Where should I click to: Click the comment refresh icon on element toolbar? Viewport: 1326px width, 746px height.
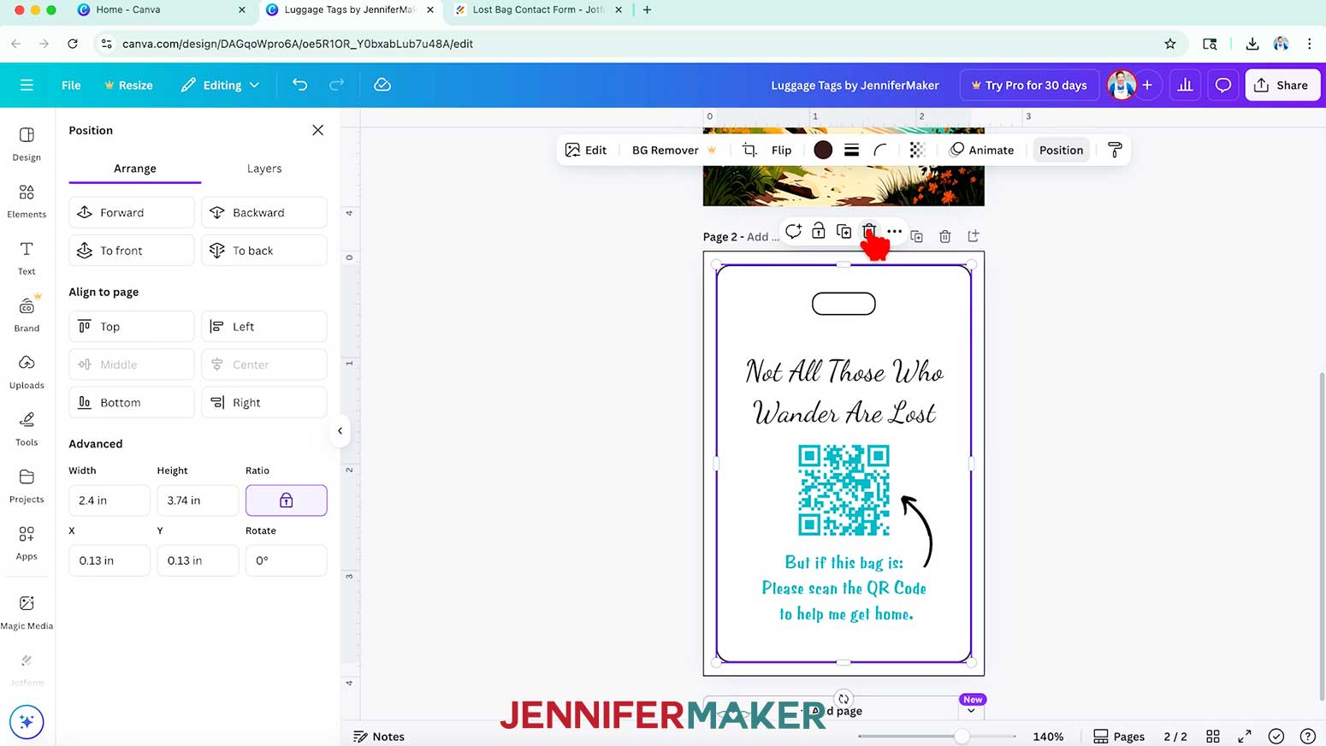coord(793,231)
